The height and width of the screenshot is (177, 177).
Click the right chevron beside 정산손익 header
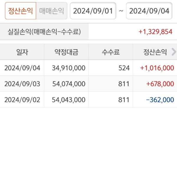(x=173, y=52)
